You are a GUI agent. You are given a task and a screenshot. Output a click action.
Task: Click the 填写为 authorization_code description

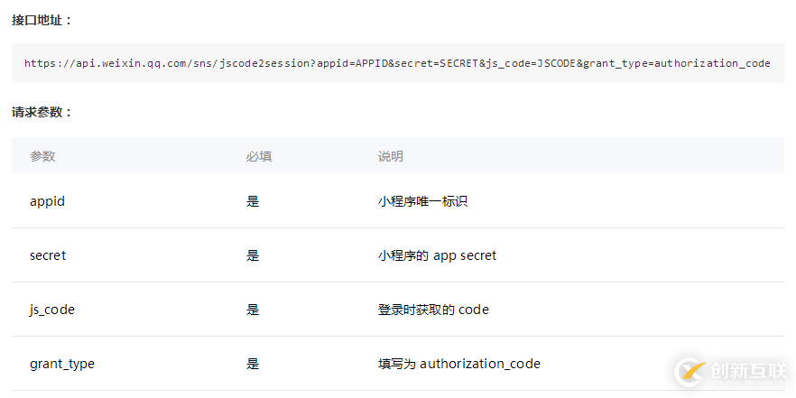[x=459, y=364]
